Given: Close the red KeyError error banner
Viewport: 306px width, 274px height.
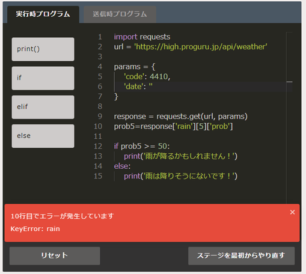Looking at the screenshot, I should [x=292, y=212].
